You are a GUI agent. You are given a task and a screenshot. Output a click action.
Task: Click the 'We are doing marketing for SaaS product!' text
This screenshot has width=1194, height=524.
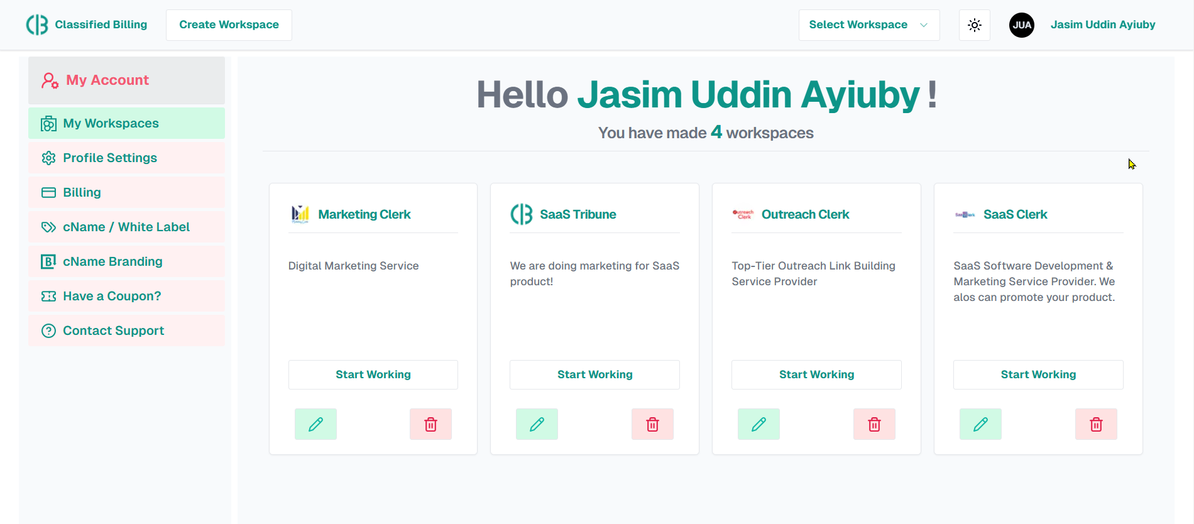click(x=594, y=273)
